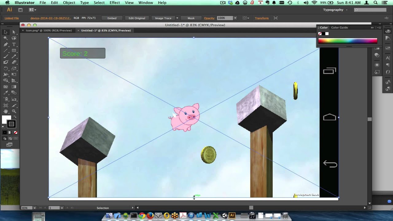Image resolution: width=393 pixels, height=221 pixels.
Task: Select the Rectangle tool
Action: pos(14,51)
